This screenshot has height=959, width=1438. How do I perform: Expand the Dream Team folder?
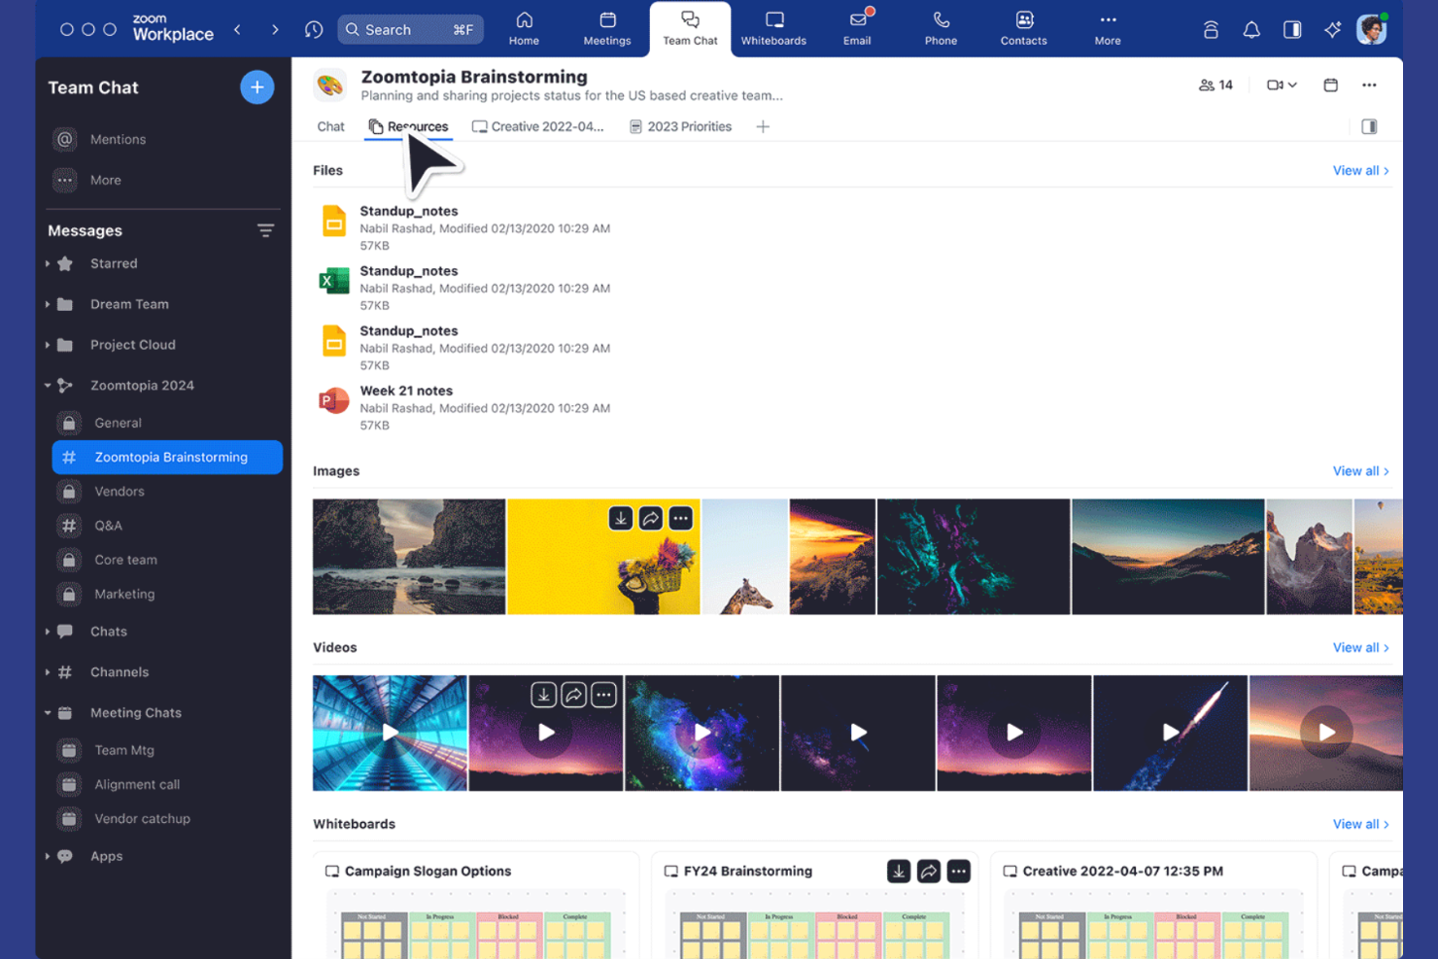click(x=48, y=304)
